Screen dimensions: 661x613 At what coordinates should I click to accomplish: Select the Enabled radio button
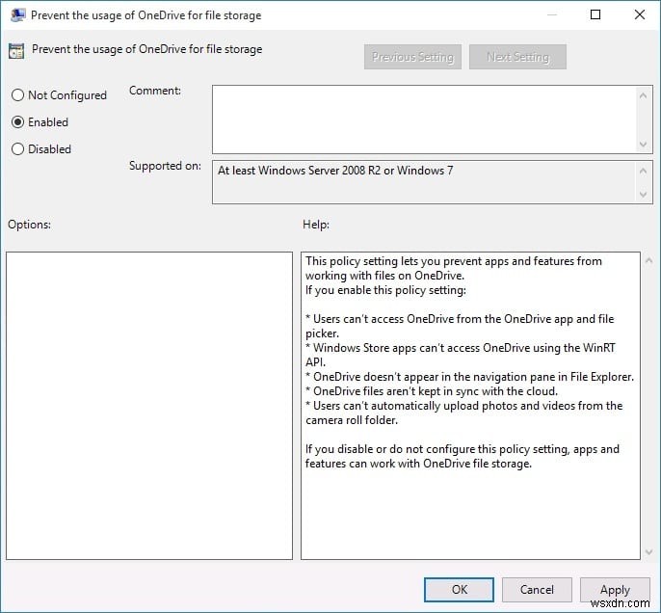pyautogui.click(x=17, y=121)
